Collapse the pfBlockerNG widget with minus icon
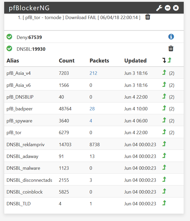Screen dimensions: 190x221 tap(168, 8)
